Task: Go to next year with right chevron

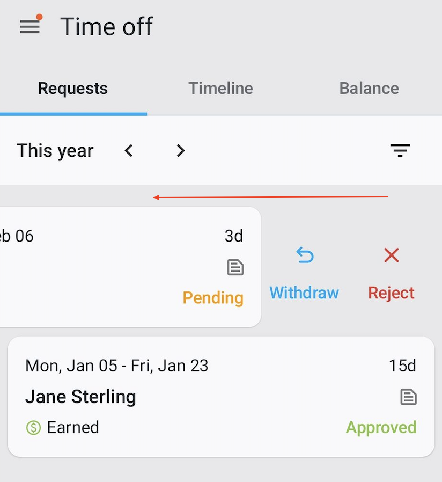Action: coord(181,151)
